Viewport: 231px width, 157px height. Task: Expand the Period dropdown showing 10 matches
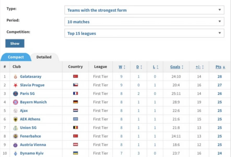tap(144, 22)
